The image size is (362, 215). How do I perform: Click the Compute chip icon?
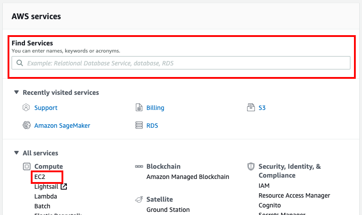[x=27, y=166]
